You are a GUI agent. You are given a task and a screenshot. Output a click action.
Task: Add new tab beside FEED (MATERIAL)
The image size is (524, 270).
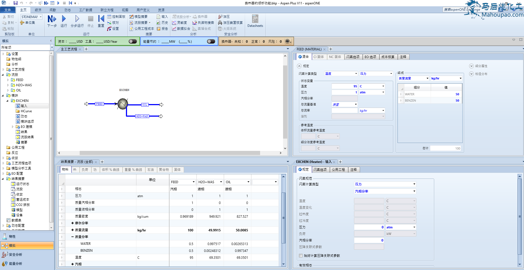point(331,49)
